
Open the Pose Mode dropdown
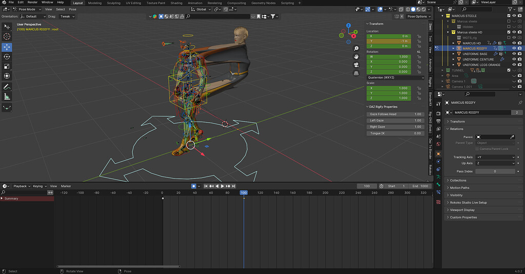click(27, 9)
